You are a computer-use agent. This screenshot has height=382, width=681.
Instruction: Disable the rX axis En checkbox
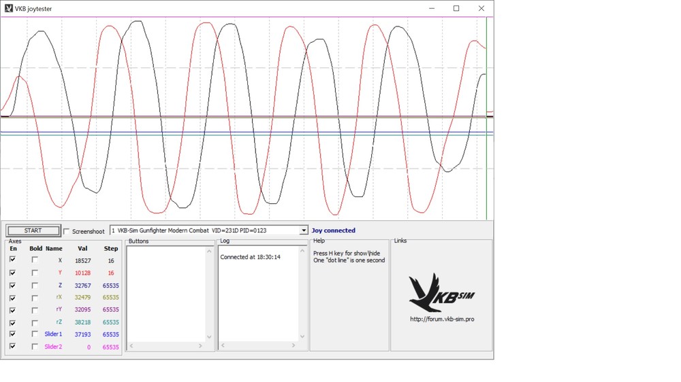pos(12,298)
